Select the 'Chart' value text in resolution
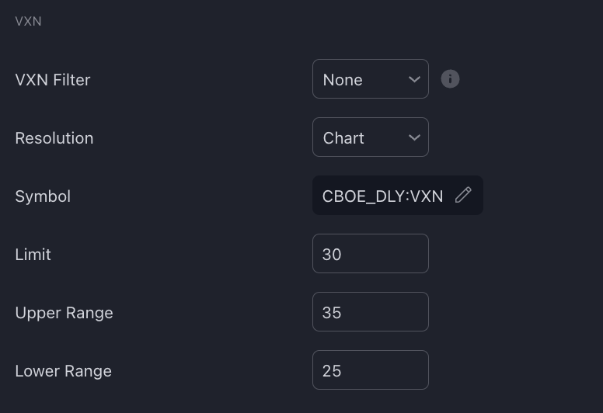 coord(343,138)
